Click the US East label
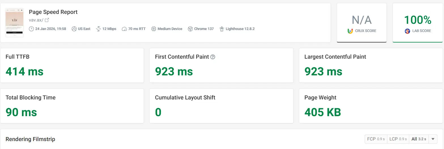This screenshot has height=149, width=444. [x=84, y=29]
